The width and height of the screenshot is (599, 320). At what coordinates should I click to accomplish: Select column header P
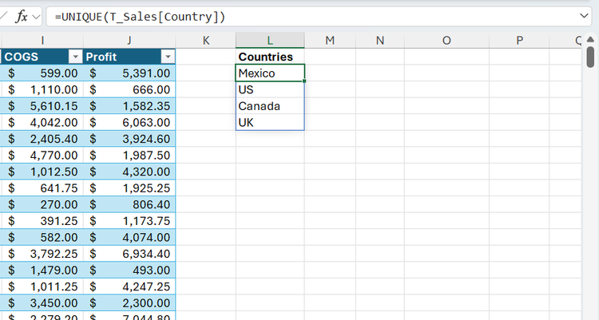(x=519, y=40)
